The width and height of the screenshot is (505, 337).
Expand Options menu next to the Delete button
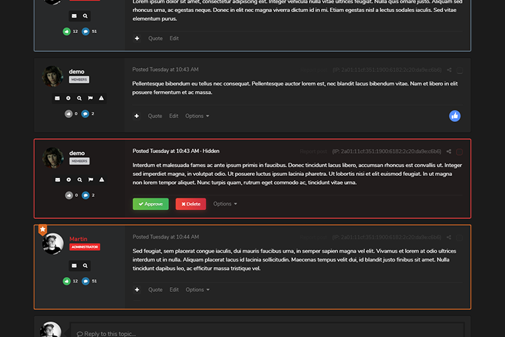(x=225, y=204)
